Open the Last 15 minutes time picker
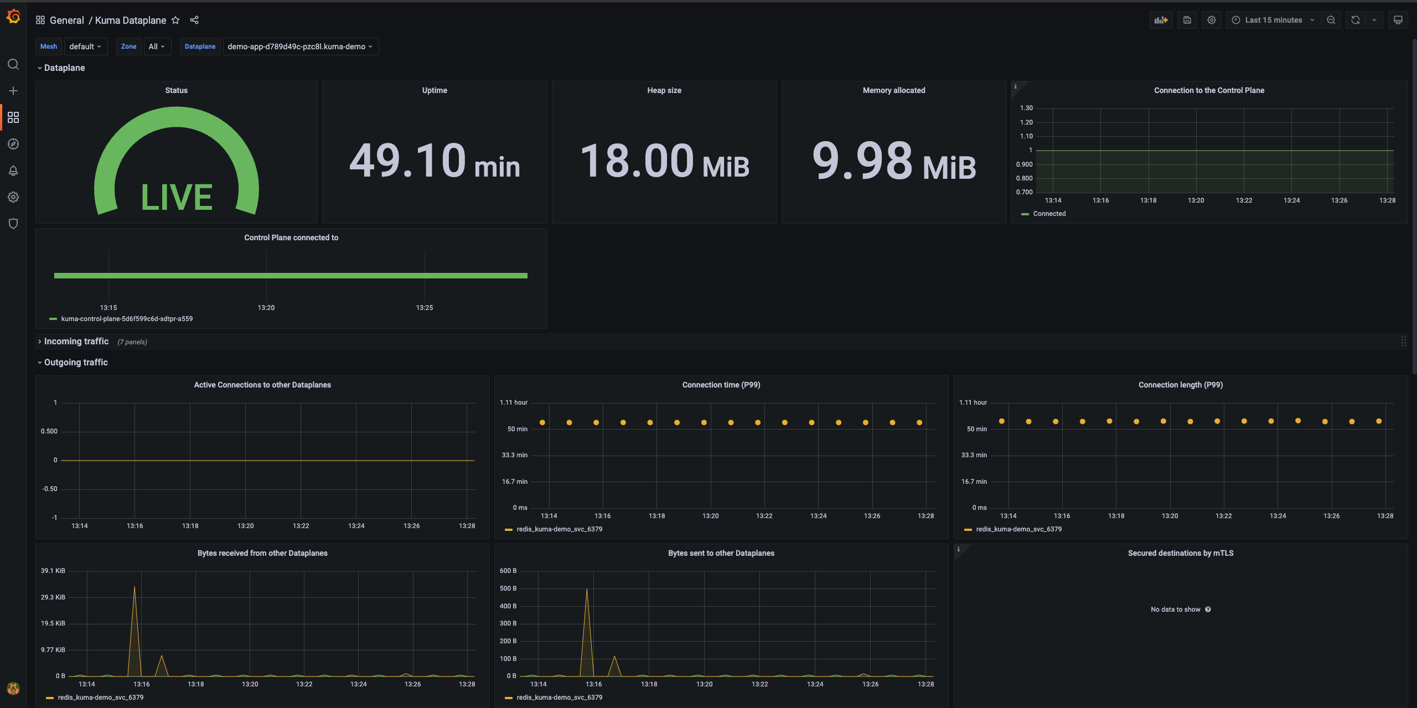Screen dimensions: 1417x708 1271,19
